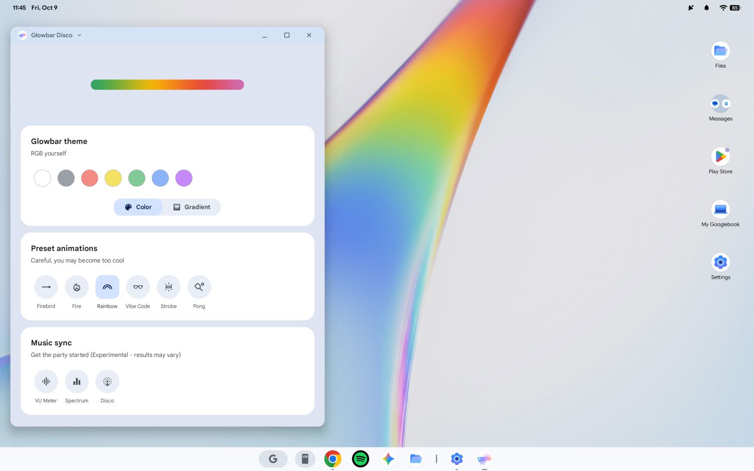This screenshot has height=471, width=754.
Task: Open the dark tablet-like shelf app
Action: point(305,458)
